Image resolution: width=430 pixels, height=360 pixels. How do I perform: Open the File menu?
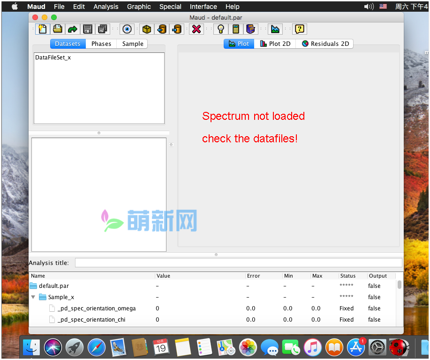tap(59, 7)
